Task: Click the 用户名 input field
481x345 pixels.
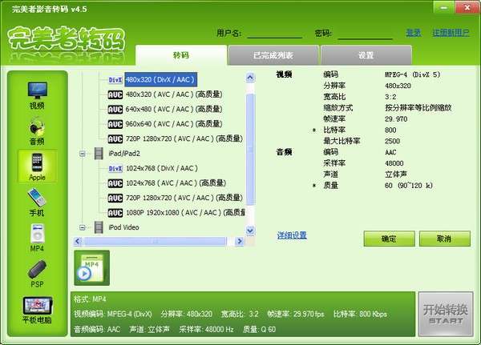Action: pos(274,33)
